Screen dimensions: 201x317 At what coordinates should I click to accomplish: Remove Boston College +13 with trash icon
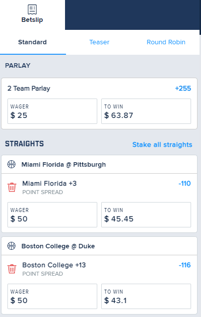tap(12, 269)
